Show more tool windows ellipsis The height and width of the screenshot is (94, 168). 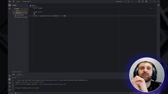tap(10, 12)
